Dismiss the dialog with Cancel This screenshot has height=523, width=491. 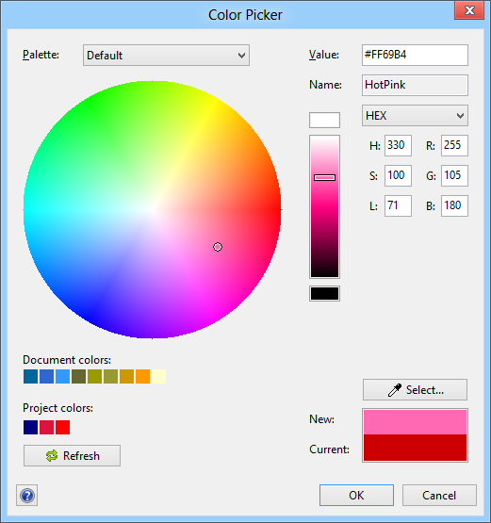(x=439, y=496)
